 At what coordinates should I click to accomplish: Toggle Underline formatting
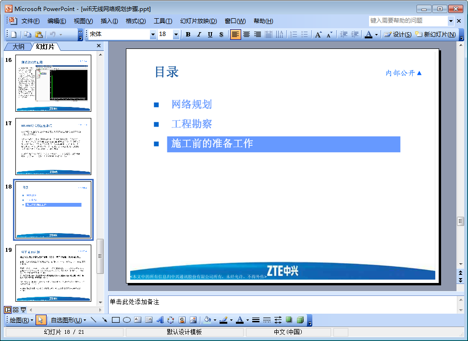pos(210,35)
